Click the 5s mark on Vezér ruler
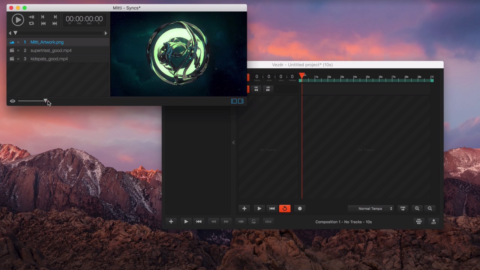This screenshot has width=480, height=270. click(367, 77)
